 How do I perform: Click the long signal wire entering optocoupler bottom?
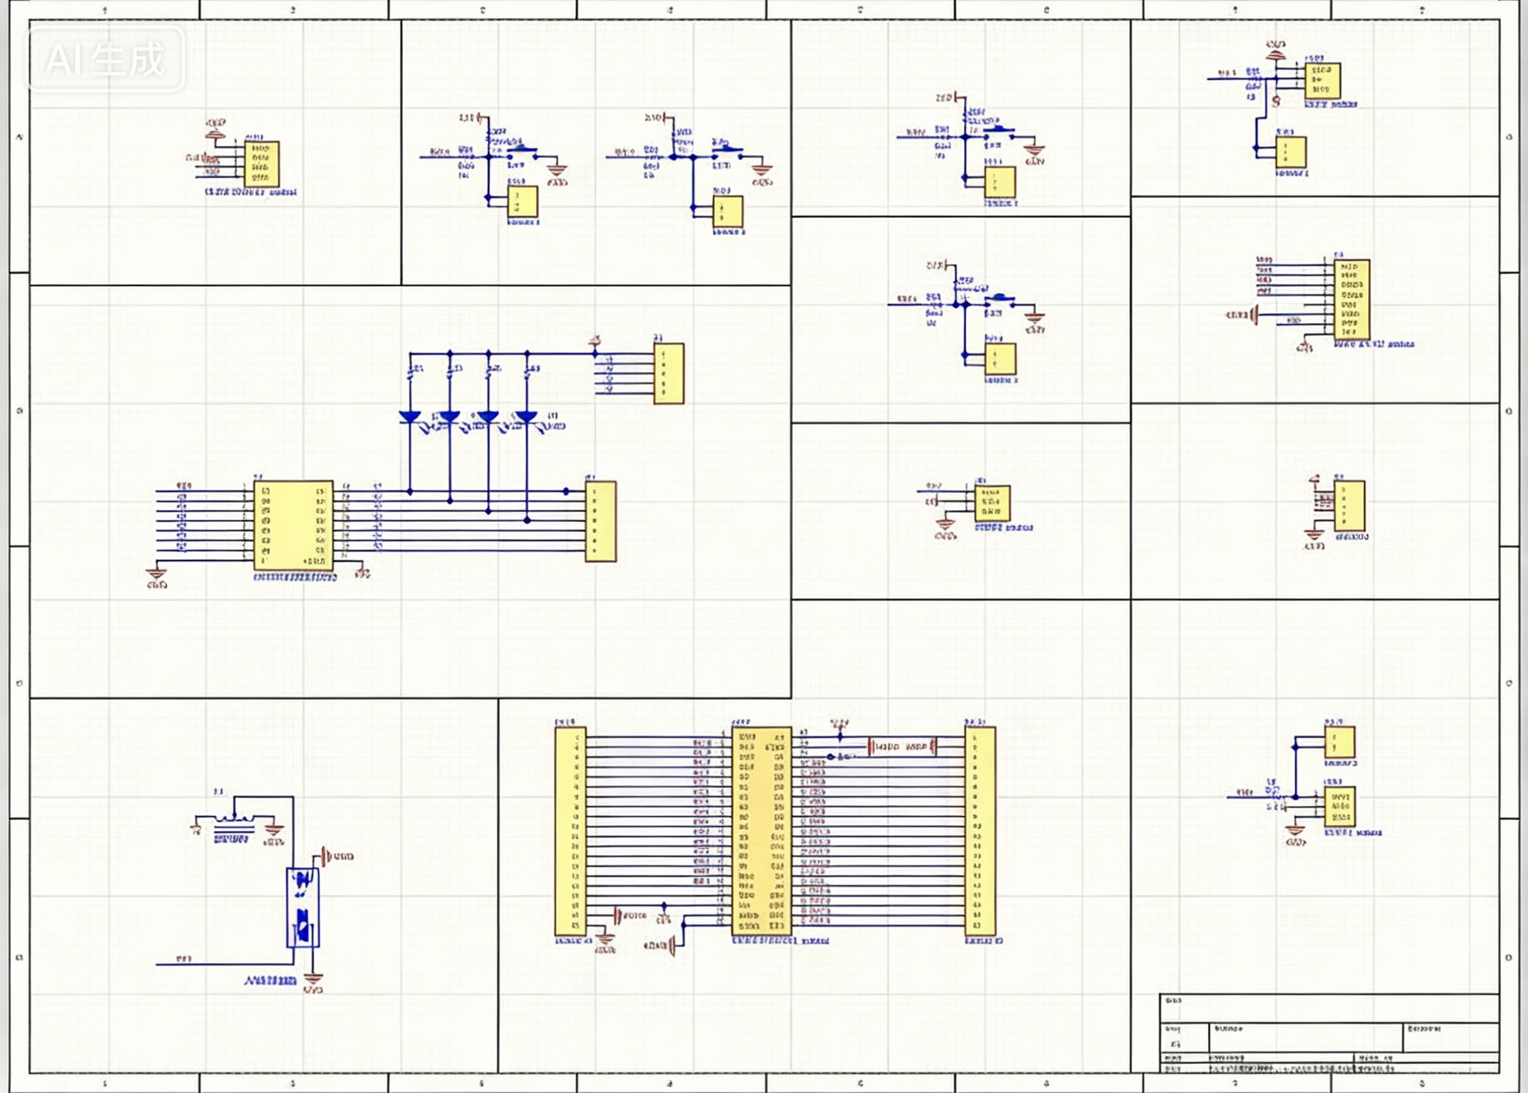(222, 964)
